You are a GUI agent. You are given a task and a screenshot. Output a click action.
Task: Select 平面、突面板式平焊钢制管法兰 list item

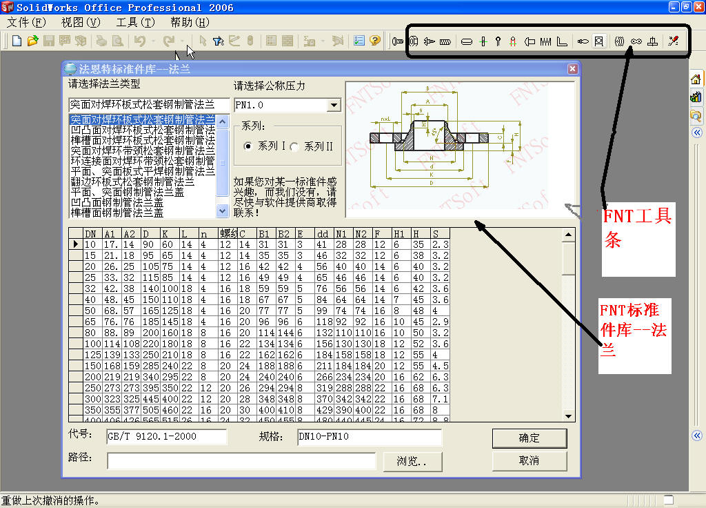click(x=143, y=171)
